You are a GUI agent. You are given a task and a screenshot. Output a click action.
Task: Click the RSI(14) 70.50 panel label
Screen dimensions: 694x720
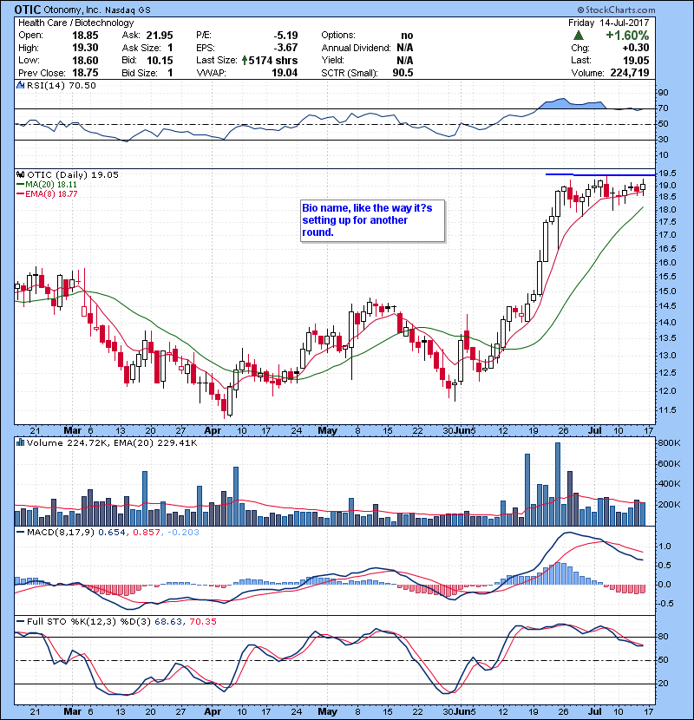(x=62, y=85)
